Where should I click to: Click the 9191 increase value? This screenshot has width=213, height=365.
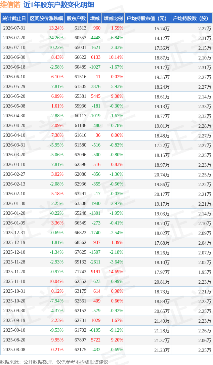[x=95, y=272]
